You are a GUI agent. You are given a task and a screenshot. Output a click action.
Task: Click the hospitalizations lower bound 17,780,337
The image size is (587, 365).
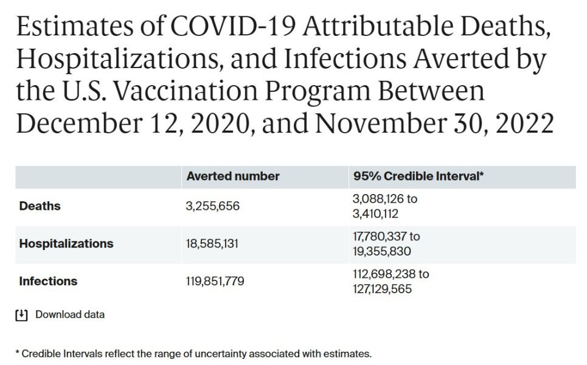pyautogui.click(x=381, y=236)
